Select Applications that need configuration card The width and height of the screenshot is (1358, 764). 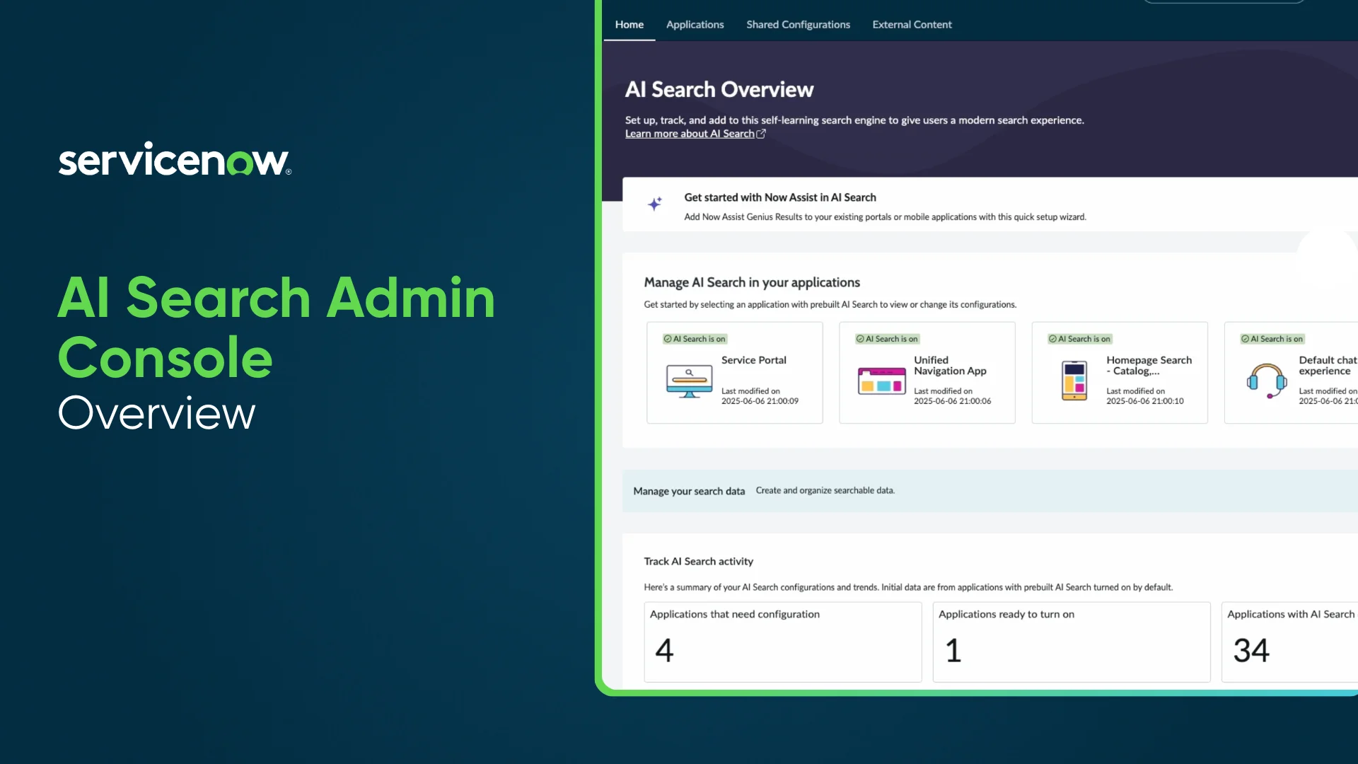(782, 642)
